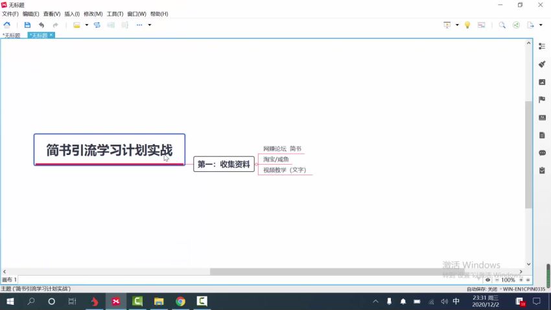Screen dimensions: 551x310
Task: Select the 淘宝/咸鱼 subtopic
Action: pos(276,160)
